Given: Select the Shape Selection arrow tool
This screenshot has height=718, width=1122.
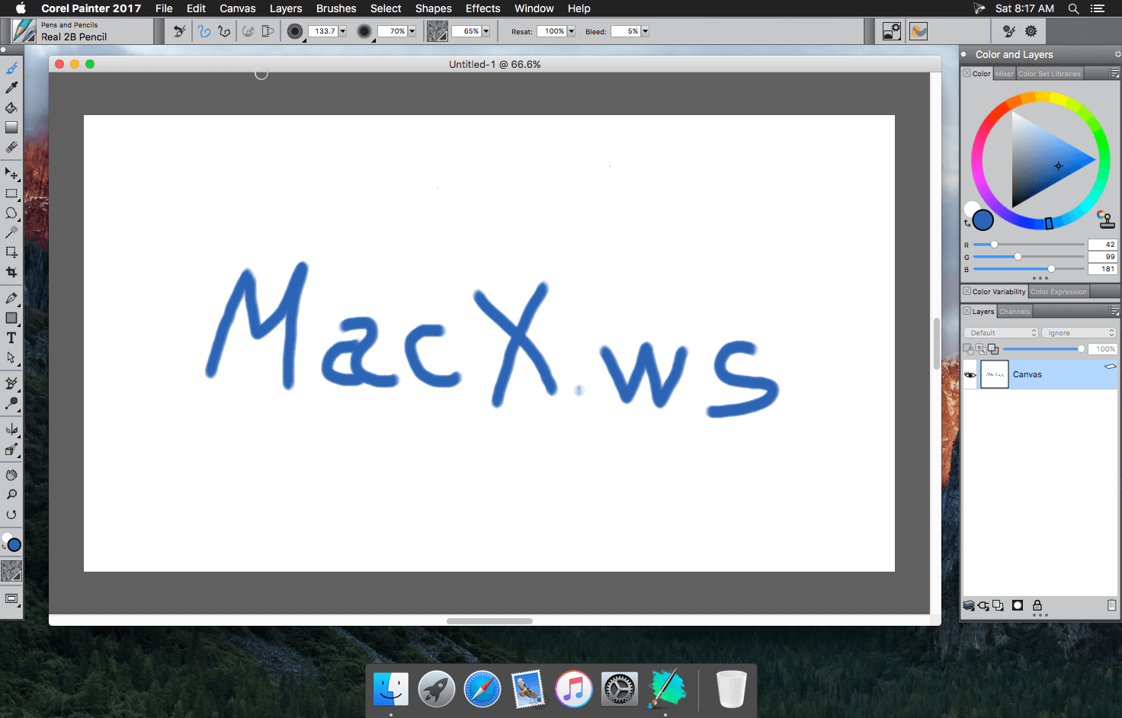Looking at the screenshot, I should pos(11,357).
